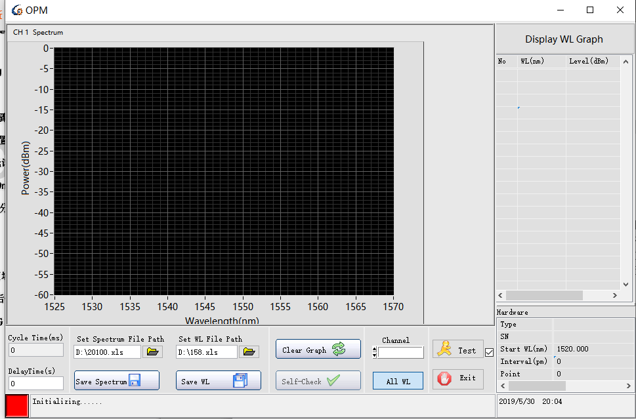Start the Test button
This screenshot has width=636, height=419.
tap(457, 350)
